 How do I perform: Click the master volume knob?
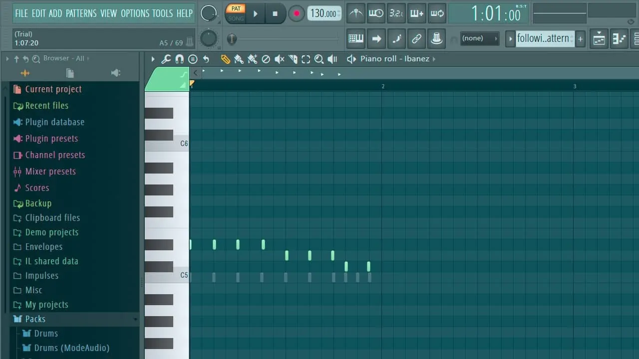pos(209,13)
